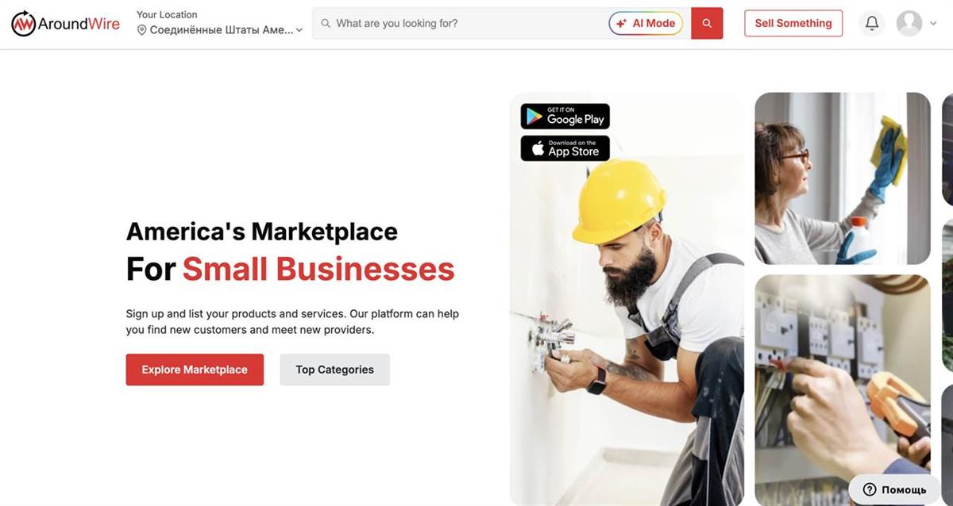Click the plumber in yellow helmet image
Viewport: 953px width, 506px height.
point(627,299)
